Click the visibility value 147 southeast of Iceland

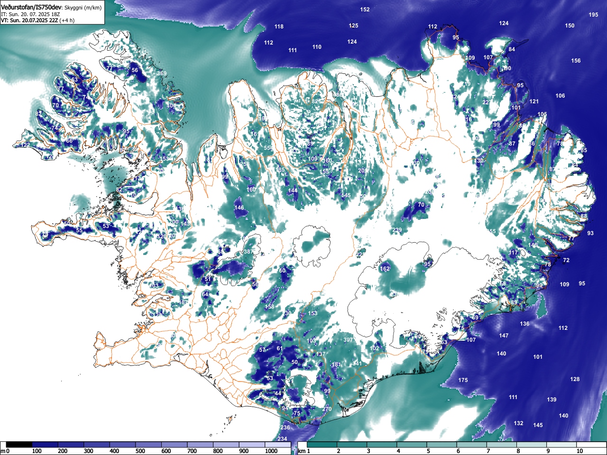(504, 336)
